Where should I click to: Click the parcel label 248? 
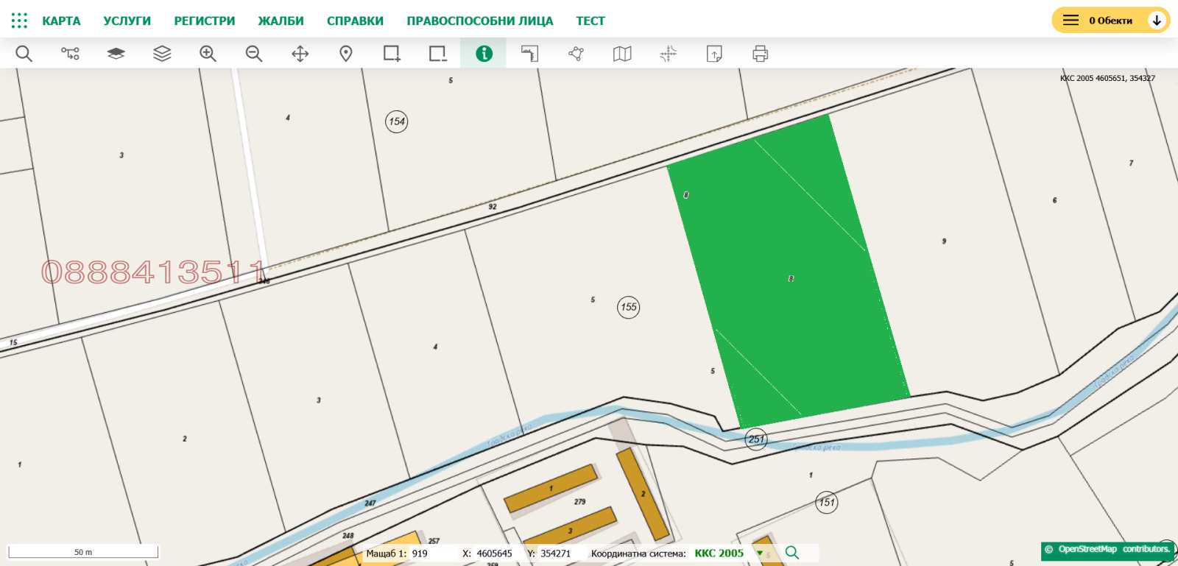pyautogui.click(x=348, y=536)
